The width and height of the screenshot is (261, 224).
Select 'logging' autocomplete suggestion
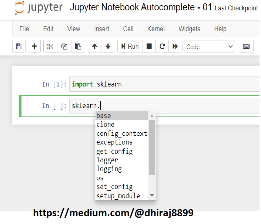pyautogui.click(x=122, y=169)
